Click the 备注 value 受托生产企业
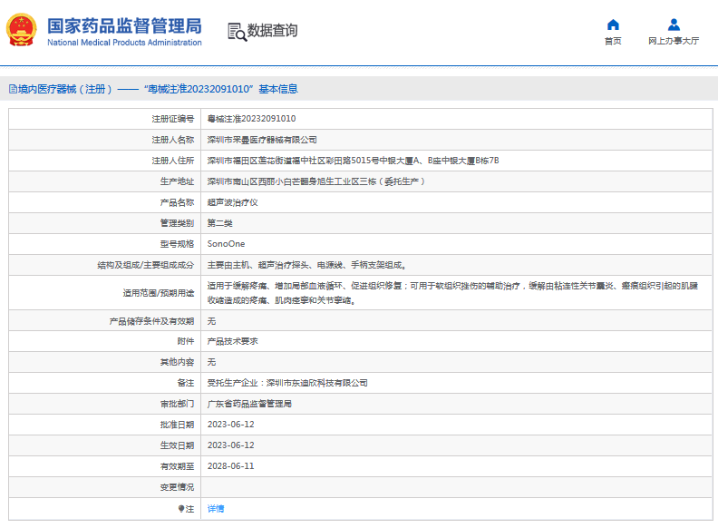Screen dimensions: 718x528 tap(287, 383)
